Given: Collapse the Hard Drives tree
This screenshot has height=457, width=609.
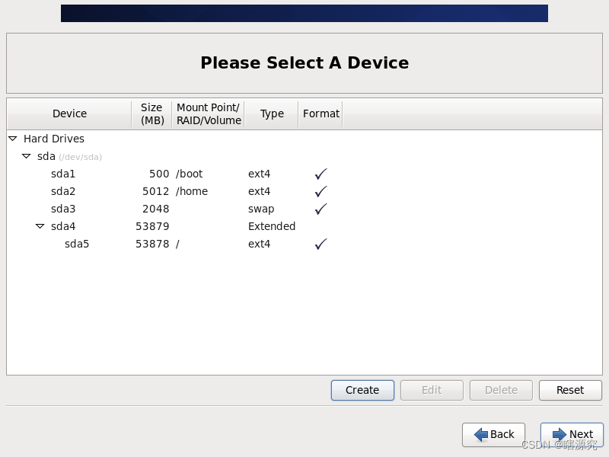Looking at the screenshot, I should (12, 139).
